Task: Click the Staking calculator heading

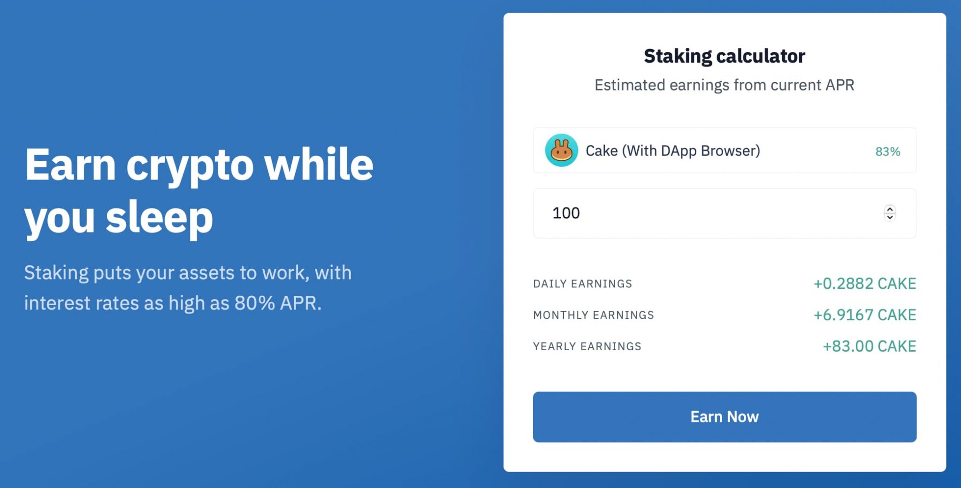Action: coord(724,56)
